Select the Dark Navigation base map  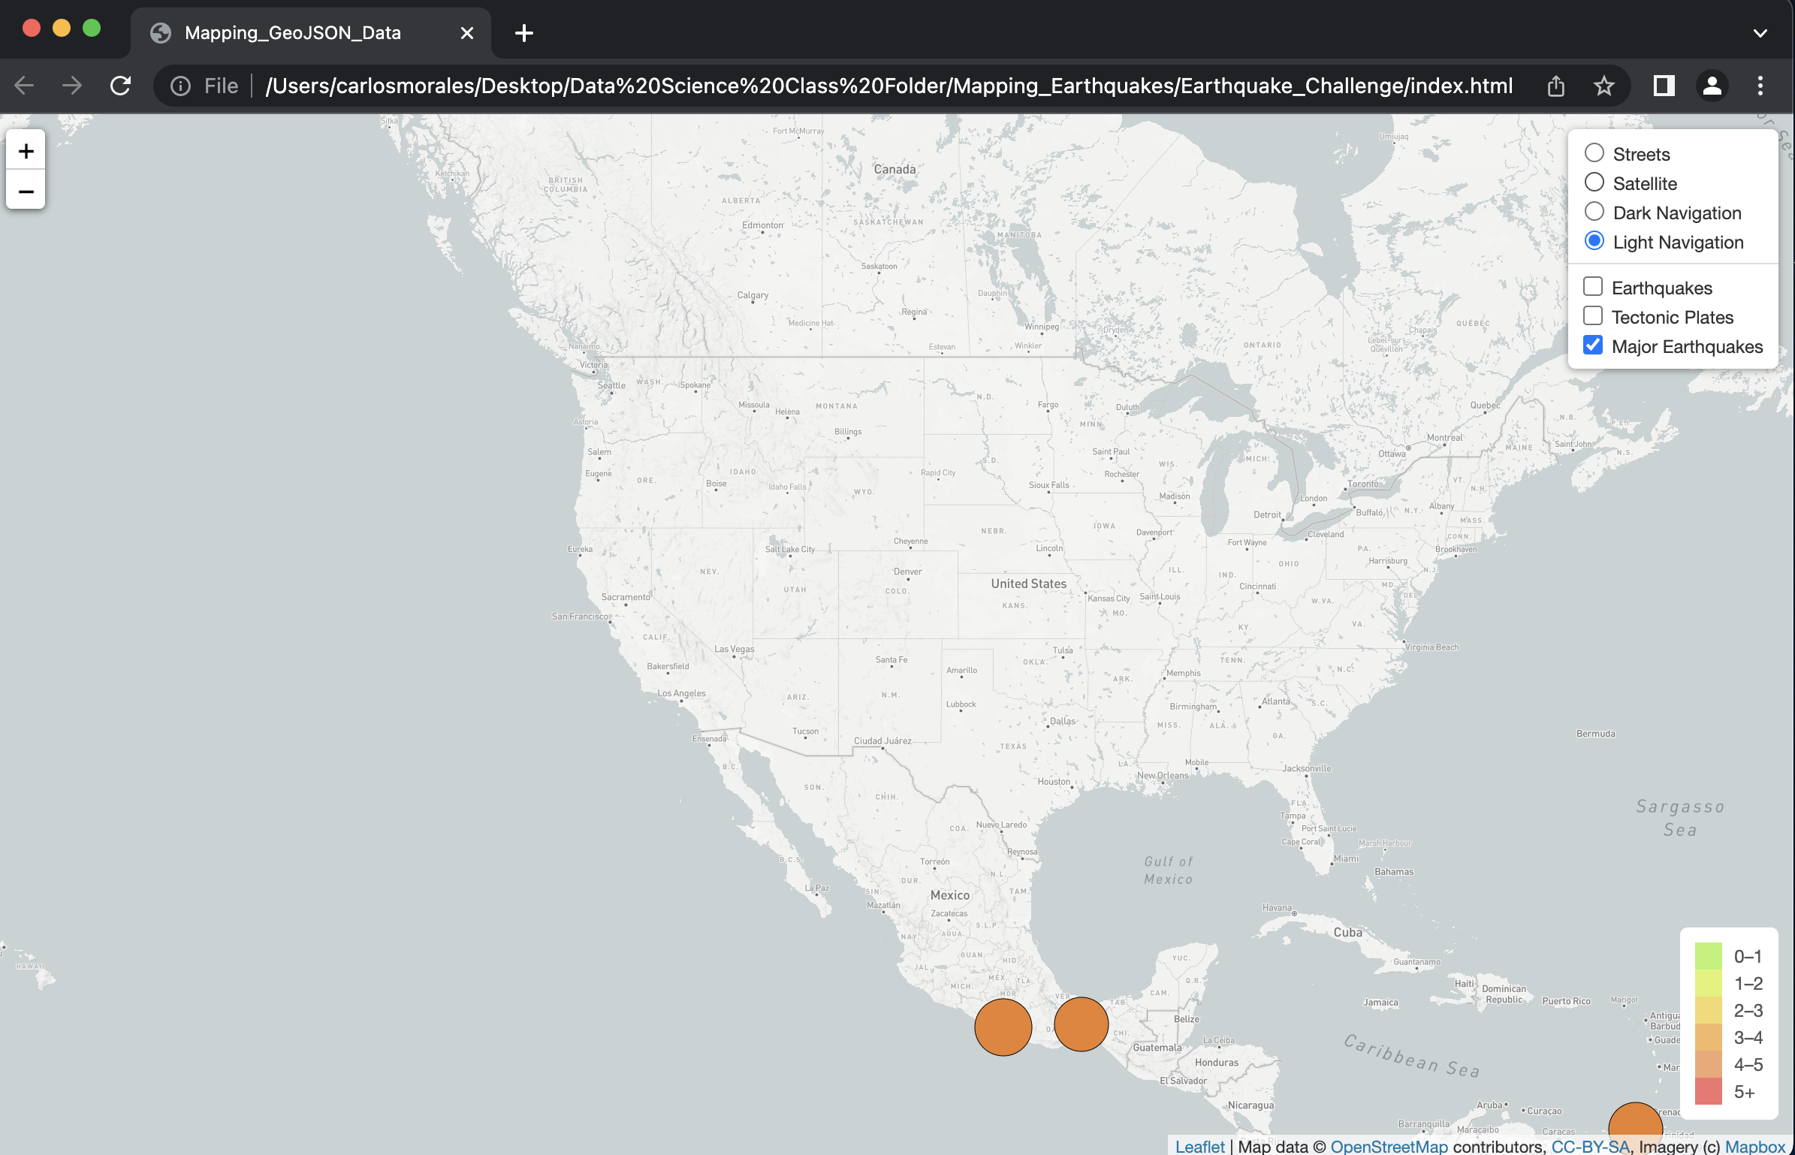click(1595, 211)
